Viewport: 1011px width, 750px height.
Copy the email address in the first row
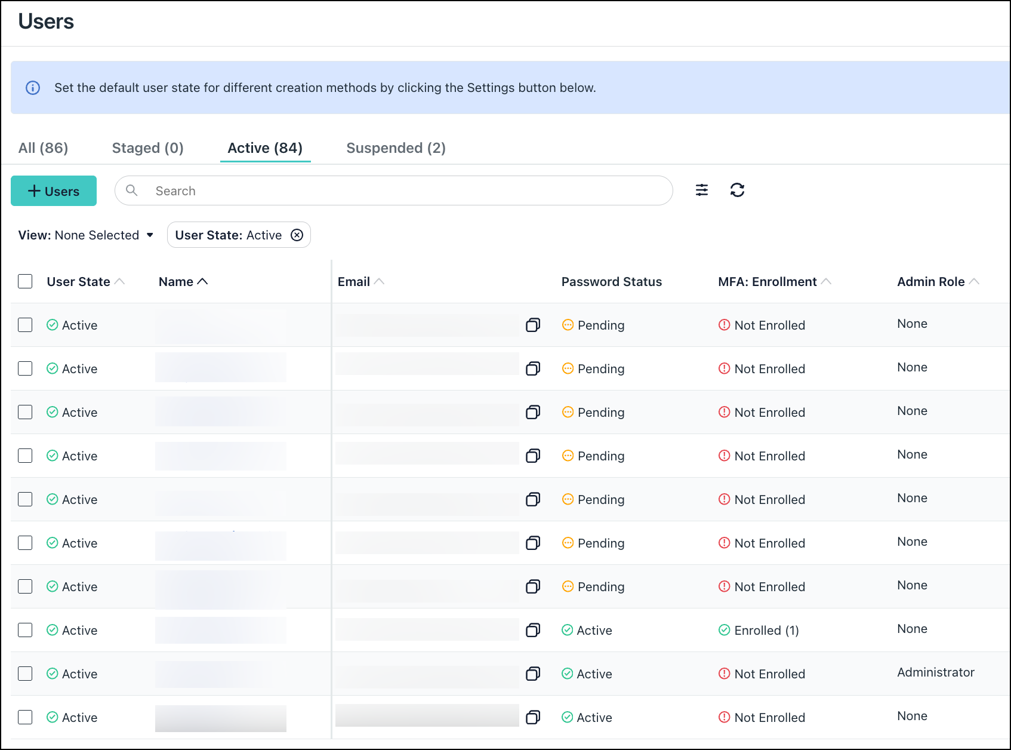[533, 325]
